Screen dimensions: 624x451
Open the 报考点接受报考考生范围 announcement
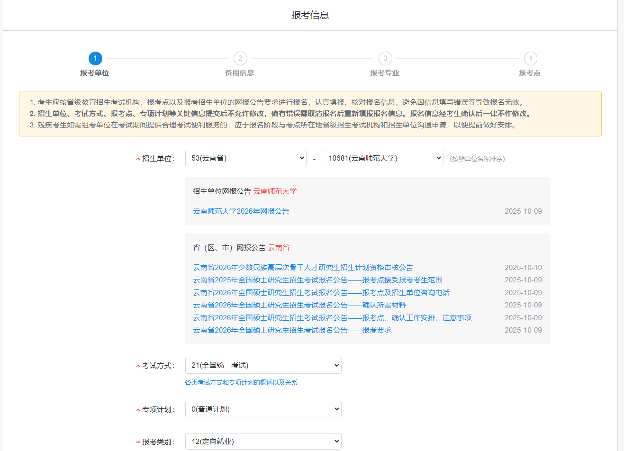[x=317, y=280]
